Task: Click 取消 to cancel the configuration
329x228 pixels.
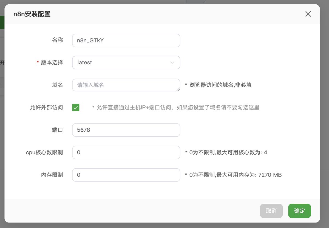Action: (x=271, y=211)
